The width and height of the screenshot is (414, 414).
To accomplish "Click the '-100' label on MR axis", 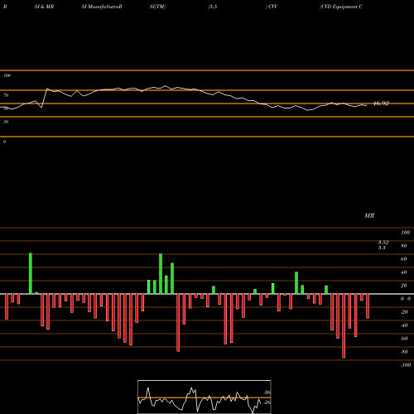I will click(405, 365).
